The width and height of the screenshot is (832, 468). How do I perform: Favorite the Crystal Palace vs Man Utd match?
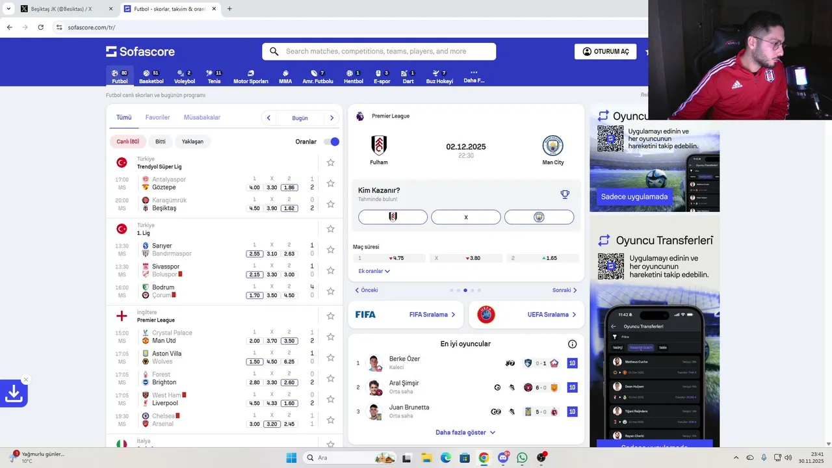[330, 337]
